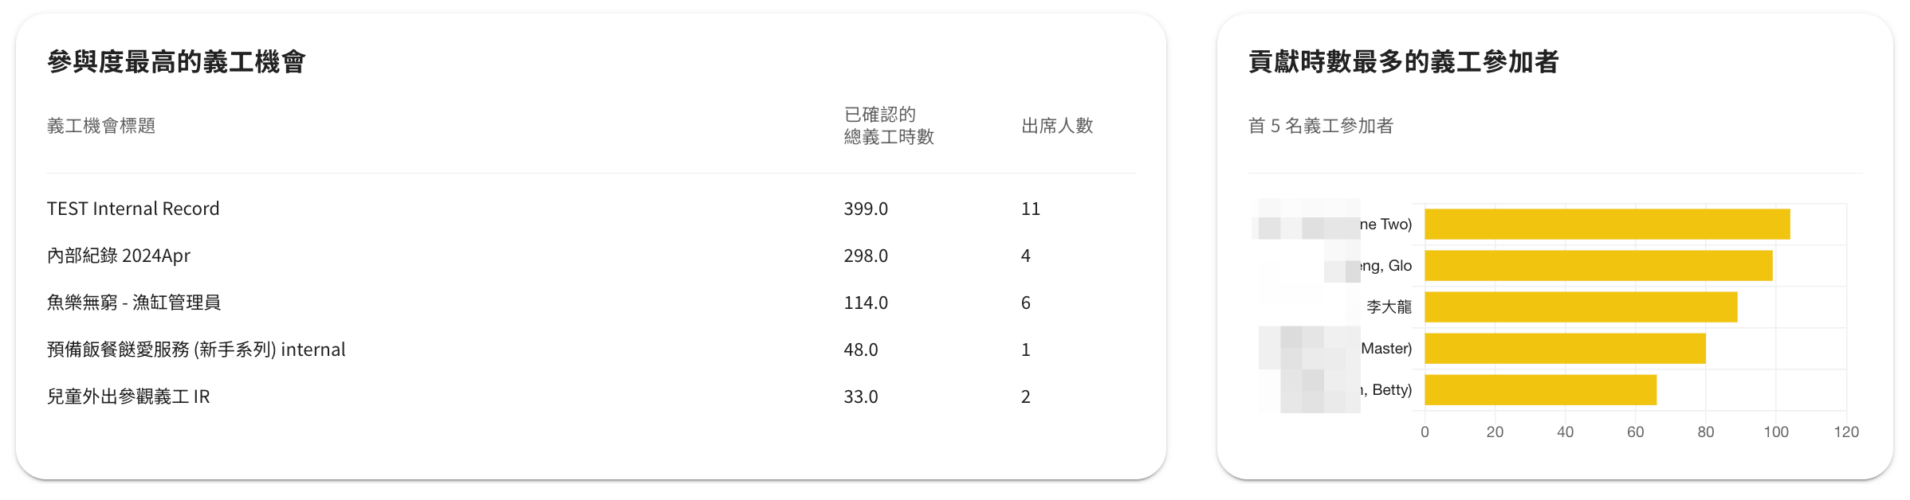Image resolution: width=1910 pixels, height=500 pixels.
Task: Click the yellow bar labeled 'ng, Glo'
Action: [1598, 266]
